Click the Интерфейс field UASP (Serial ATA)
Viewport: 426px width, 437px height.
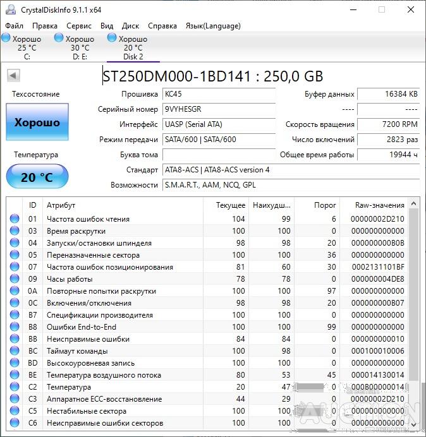tap(219, 124)
